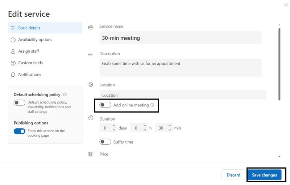Decrease the minutes duration value
This screenshot has width=290, height=185.
point(170,130)
